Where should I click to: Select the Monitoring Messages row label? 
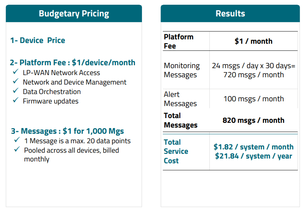pyautogui.click(x=182, y=70)
